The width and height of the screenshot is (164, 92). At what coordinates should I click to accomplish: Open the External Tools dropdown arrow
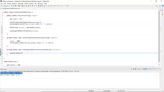click(24, 6)
